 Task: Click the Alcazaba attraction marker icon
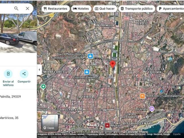pyautogui.click(x=152, y=109)
